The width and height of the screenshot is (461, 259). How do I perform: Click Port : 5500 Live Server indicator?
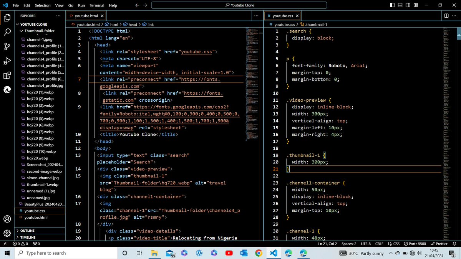pos(415,244)
